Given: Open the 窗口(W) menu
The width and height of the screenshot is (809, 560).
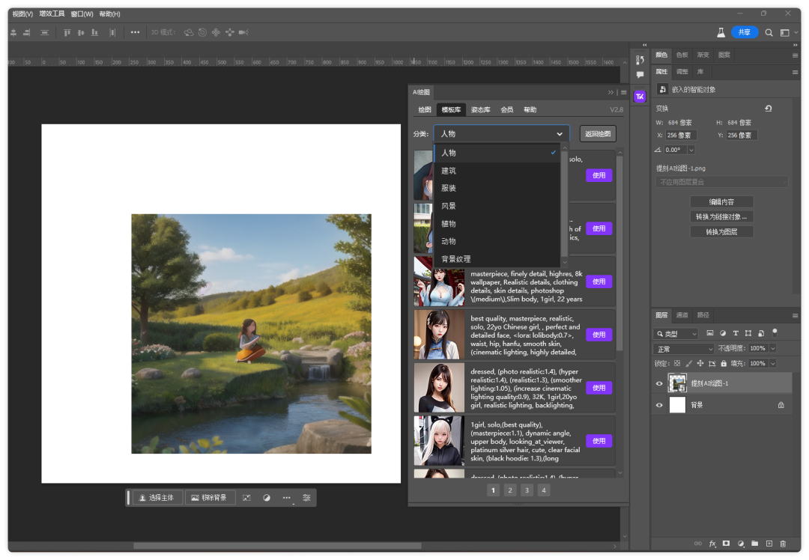Looking at the screenshot, I should (x=82, y=14).
